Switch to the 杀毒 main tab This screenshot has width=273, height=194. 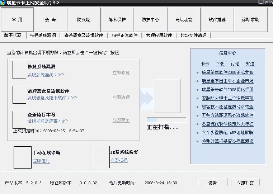click(x=51, y=20)
